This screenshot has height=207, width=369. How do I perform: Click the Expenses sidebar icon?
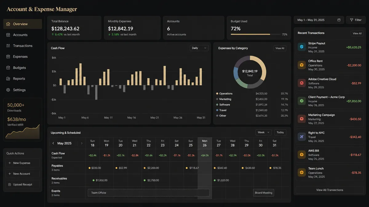point(8,57)
